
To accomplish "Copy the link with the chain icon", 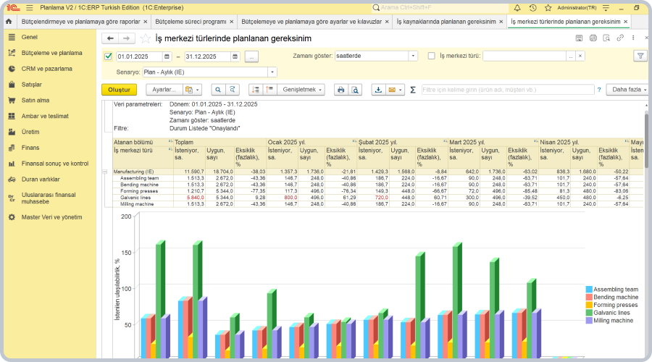I will tap(620, 38).
